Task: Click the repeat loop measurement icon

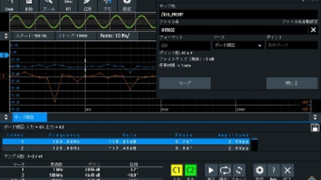Action: (x=225, y=170)
